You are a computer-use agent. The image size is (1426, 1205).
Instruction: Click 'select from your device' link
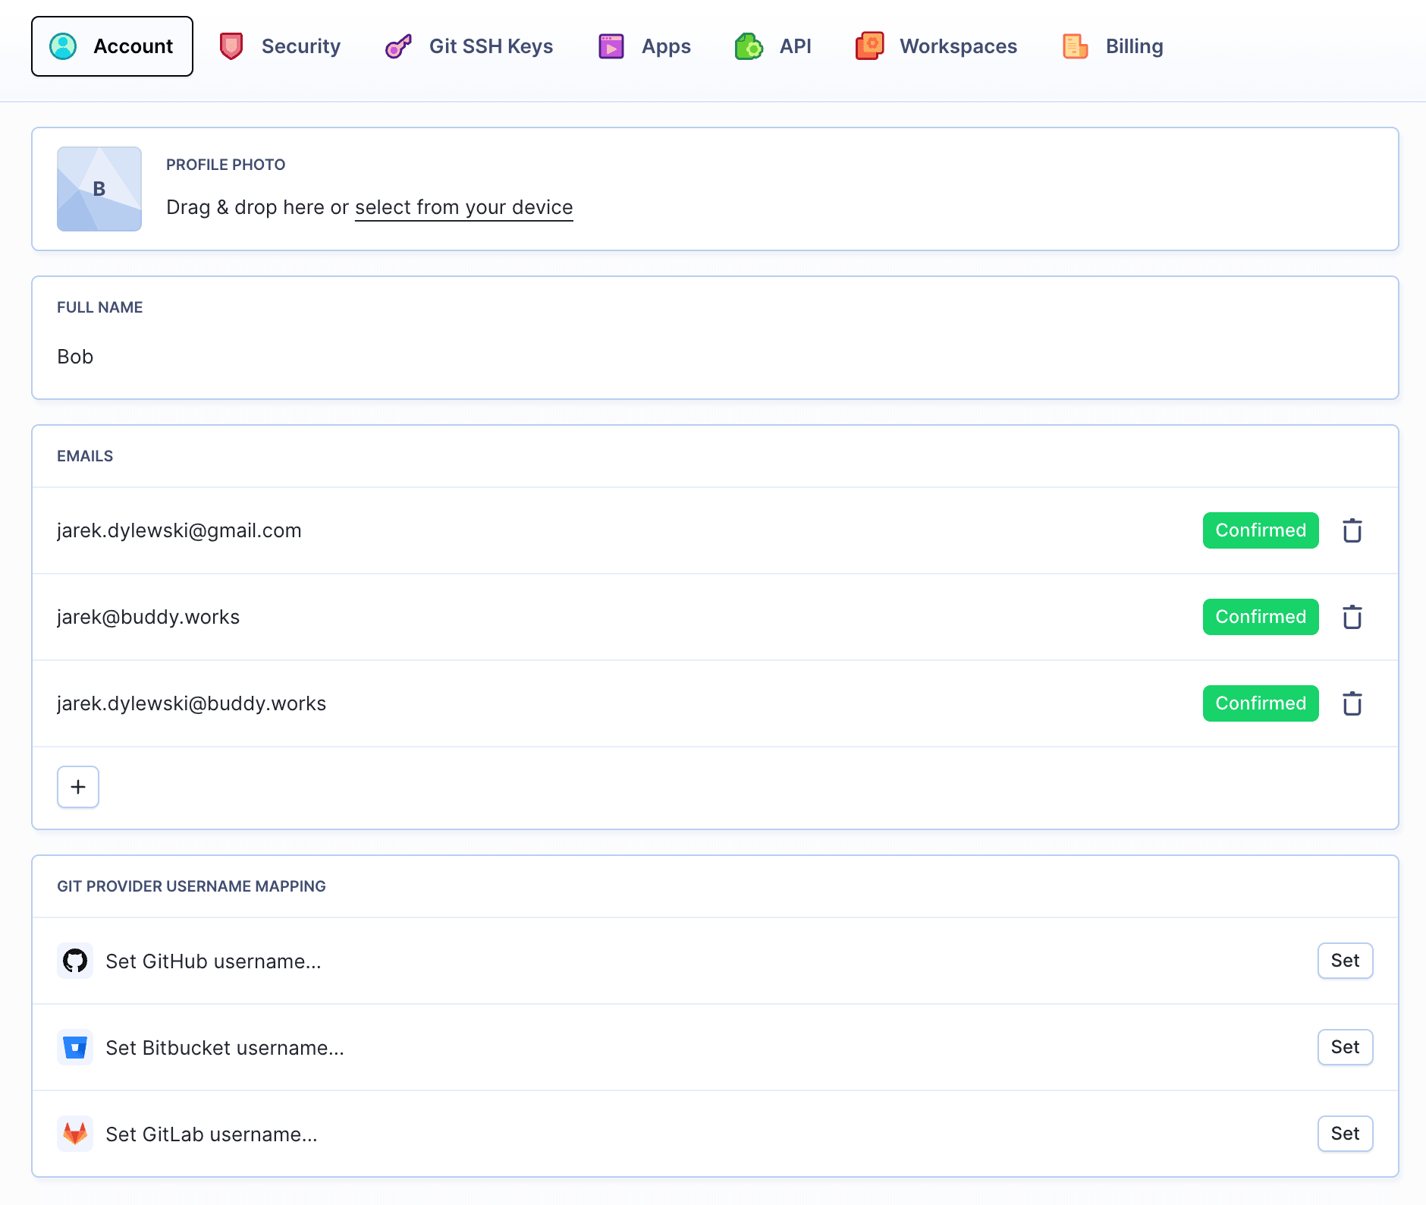[x=463, y=207]
